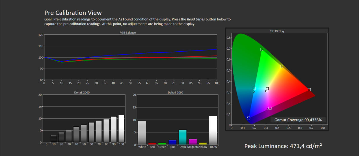
Task: Select the yellow secondary target square on CIE chart
Action: (282, 66)
